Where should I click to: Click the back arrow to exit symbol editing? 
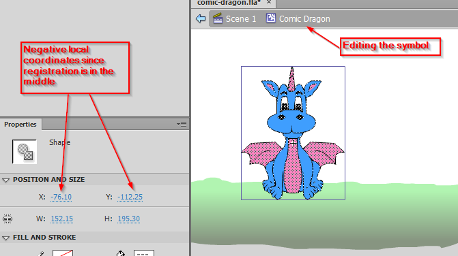[201, 18]
